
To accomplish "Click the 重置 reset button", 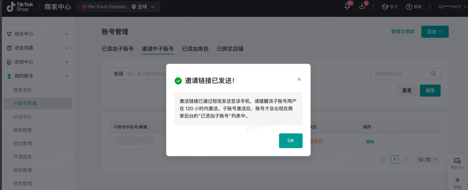I will 407,91.
